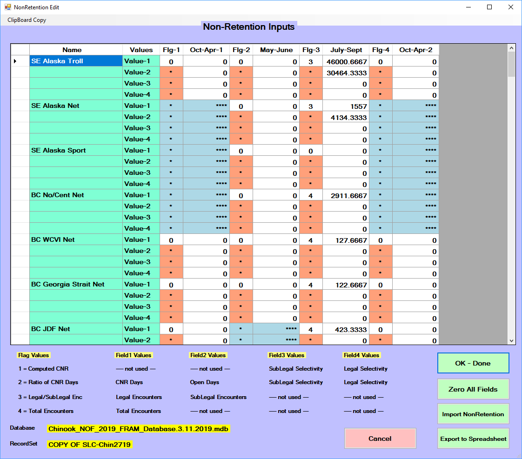Screen dimensions: 522x459
Task: Edit the July-Sept value 46000.6667
Action: (x=346, y=61)
